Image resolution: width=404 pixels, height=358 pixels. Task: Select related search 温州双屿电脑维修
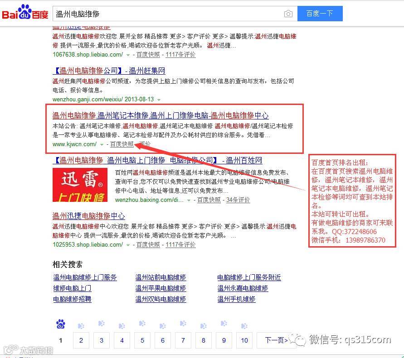[161, 299]
